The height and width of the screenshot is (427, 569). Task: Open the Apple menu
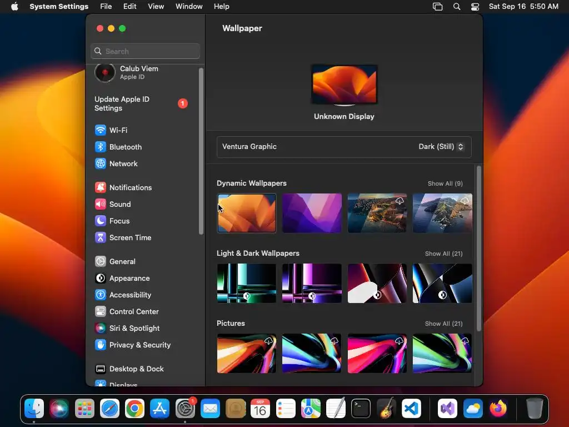coord(14,7)
